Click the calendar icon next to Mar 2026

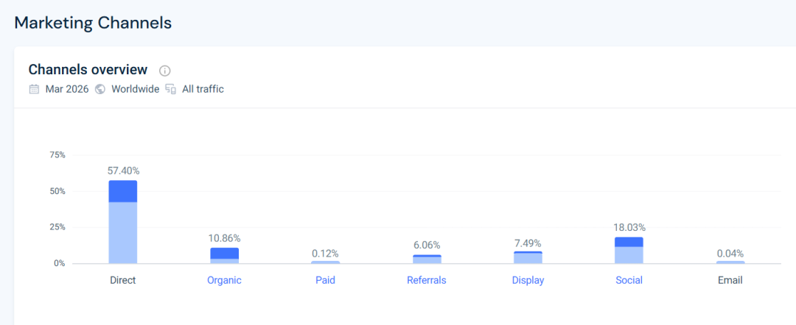(x=34, y=89)
